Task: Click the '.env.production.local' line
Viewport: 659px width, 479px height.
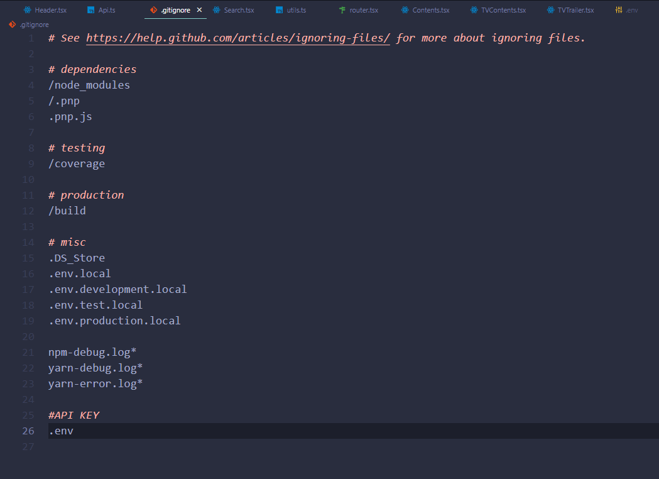Action: [114, 321]
